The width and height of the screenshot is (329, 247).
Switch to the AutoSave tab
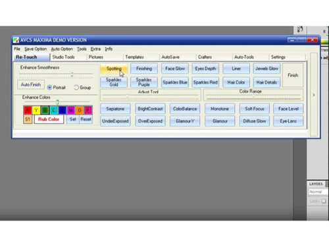click(x=178, y=57)
